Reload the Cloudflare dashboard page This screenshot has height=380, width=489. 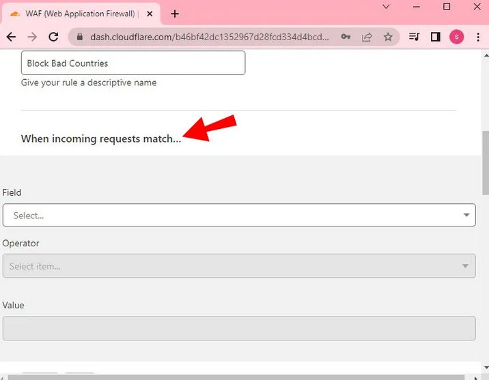(54, 37)
